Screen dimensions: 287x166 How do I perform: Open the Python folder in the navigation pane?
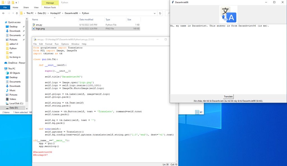13,48
